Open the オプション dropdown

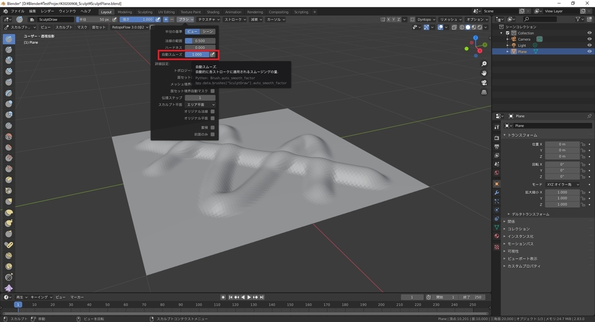tap(478, 19)
